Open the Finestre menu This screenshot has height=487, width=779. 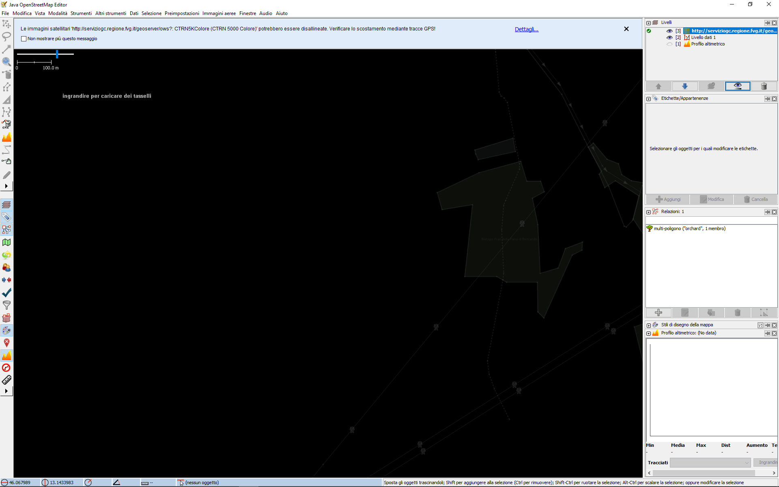tap(247, 13)
